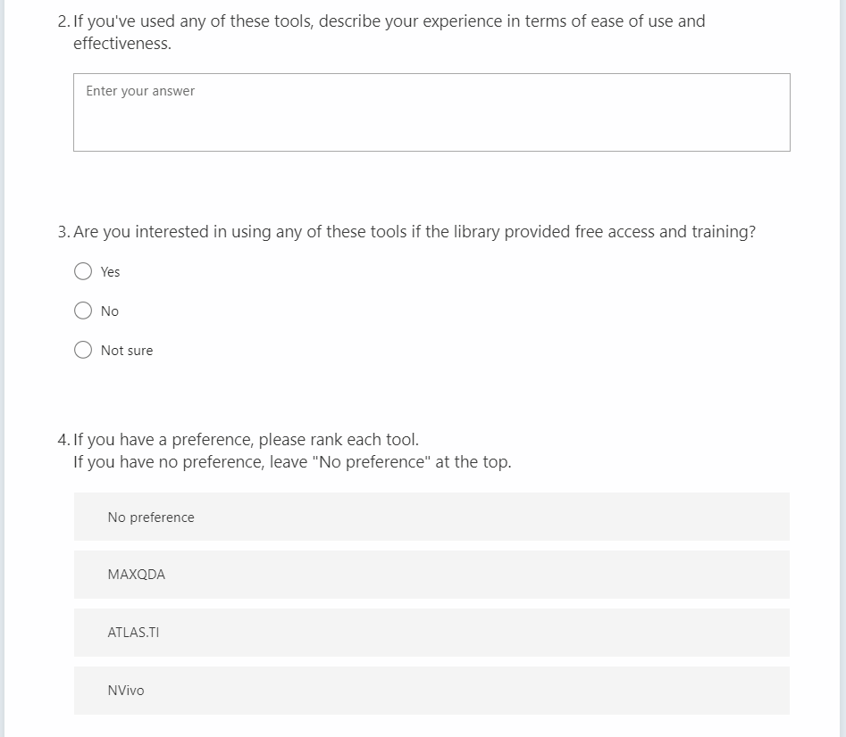Pick the Not sure radio button

(x=83, y=350)
